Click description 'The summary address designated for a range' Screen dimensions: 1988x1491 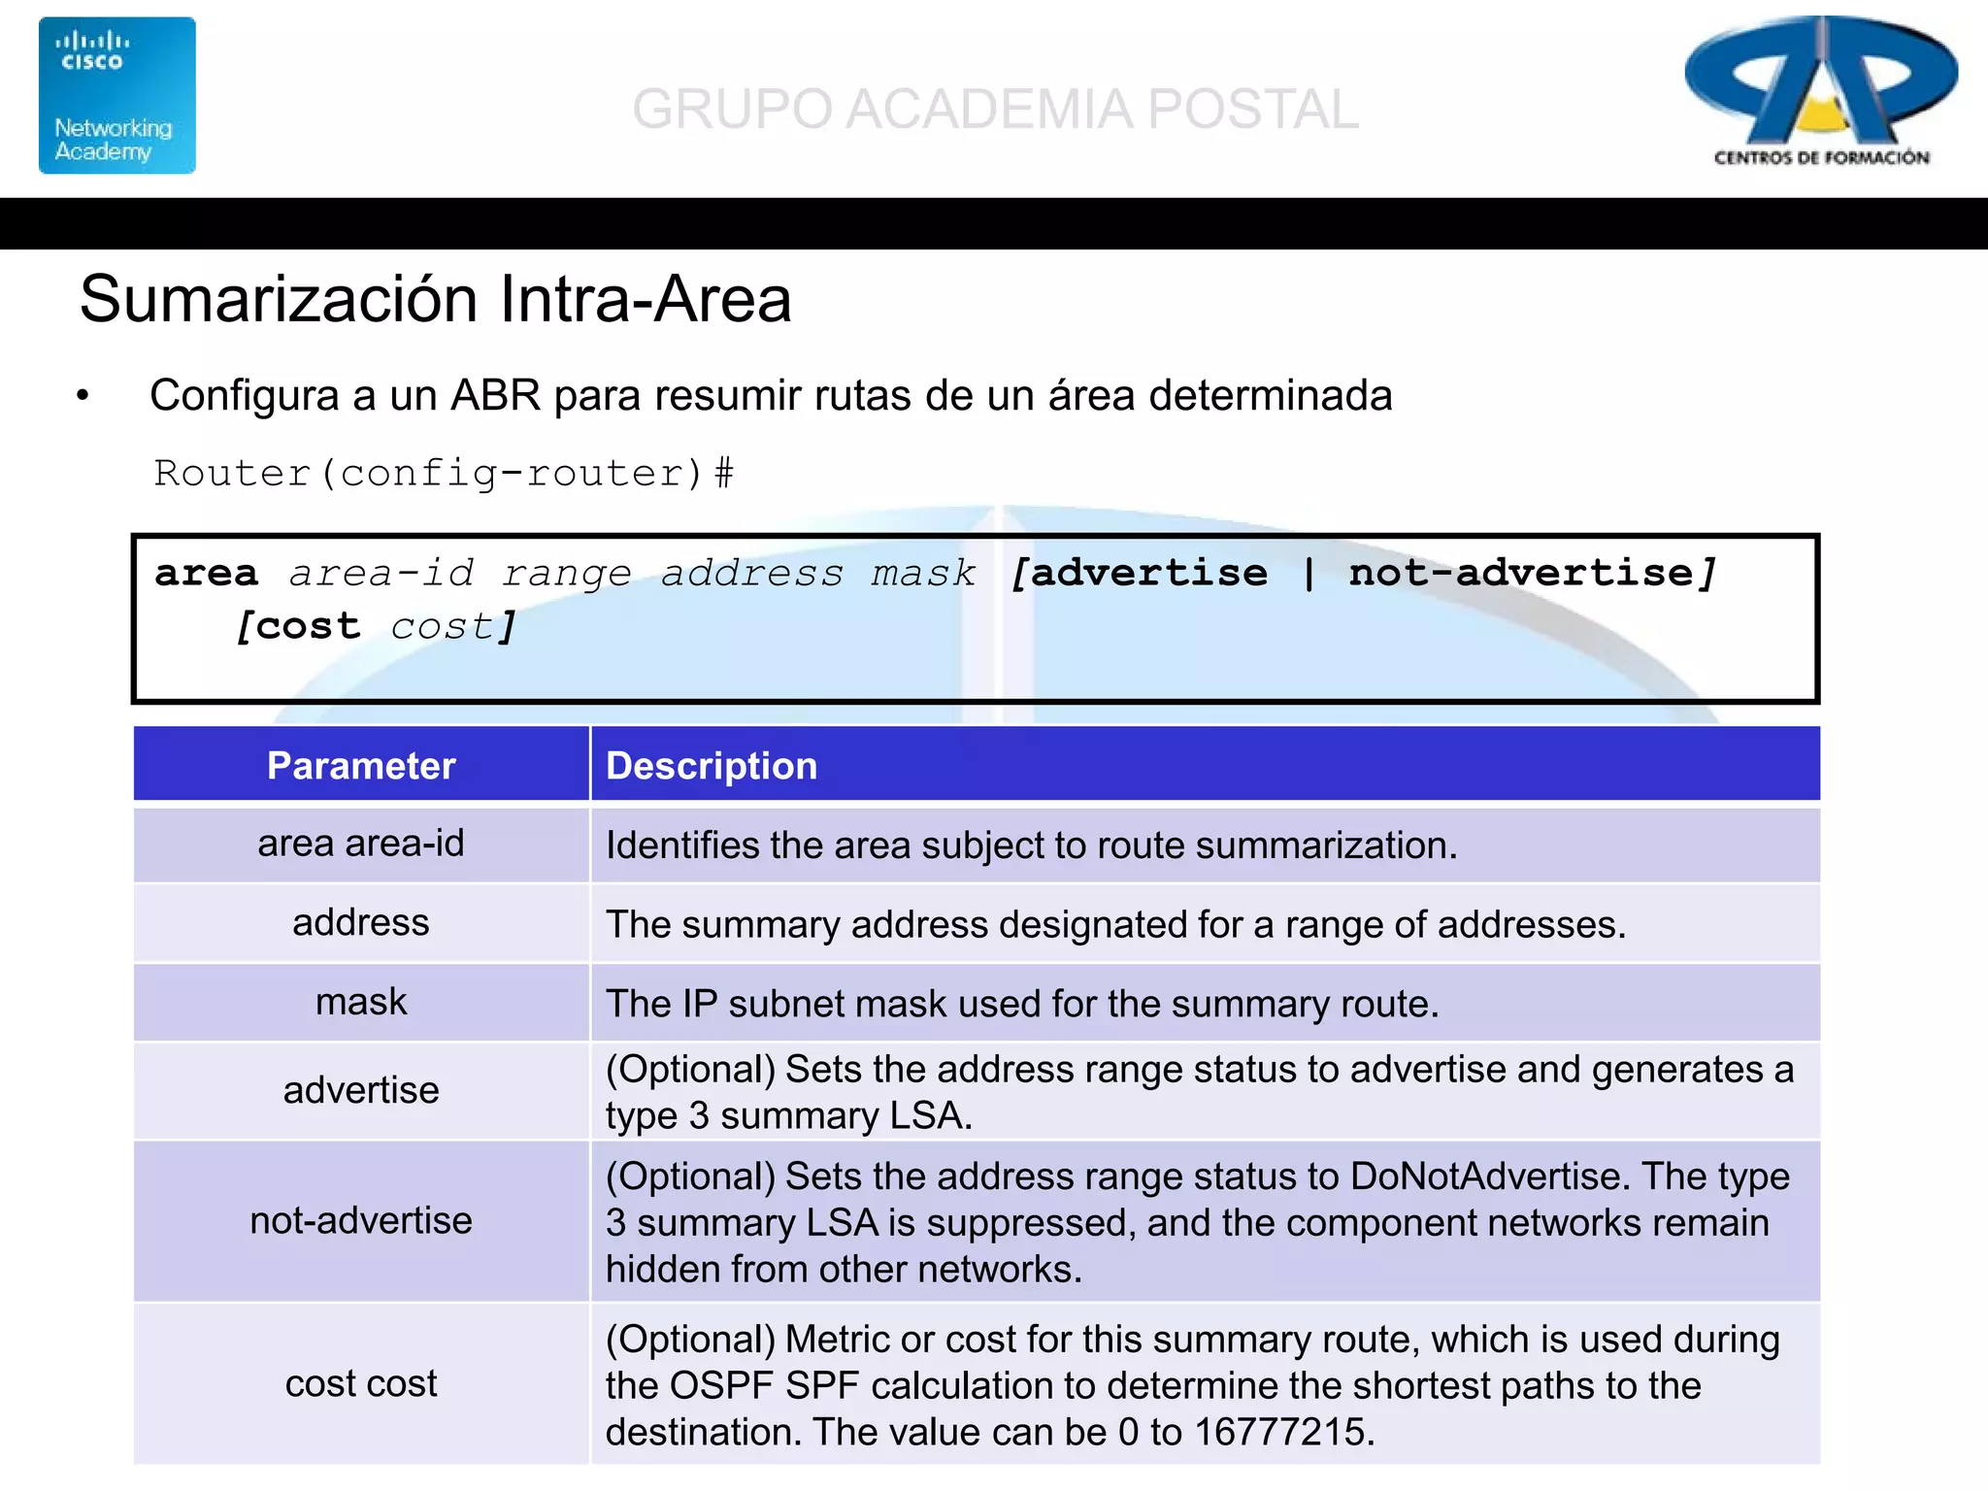click(1206, 923)
